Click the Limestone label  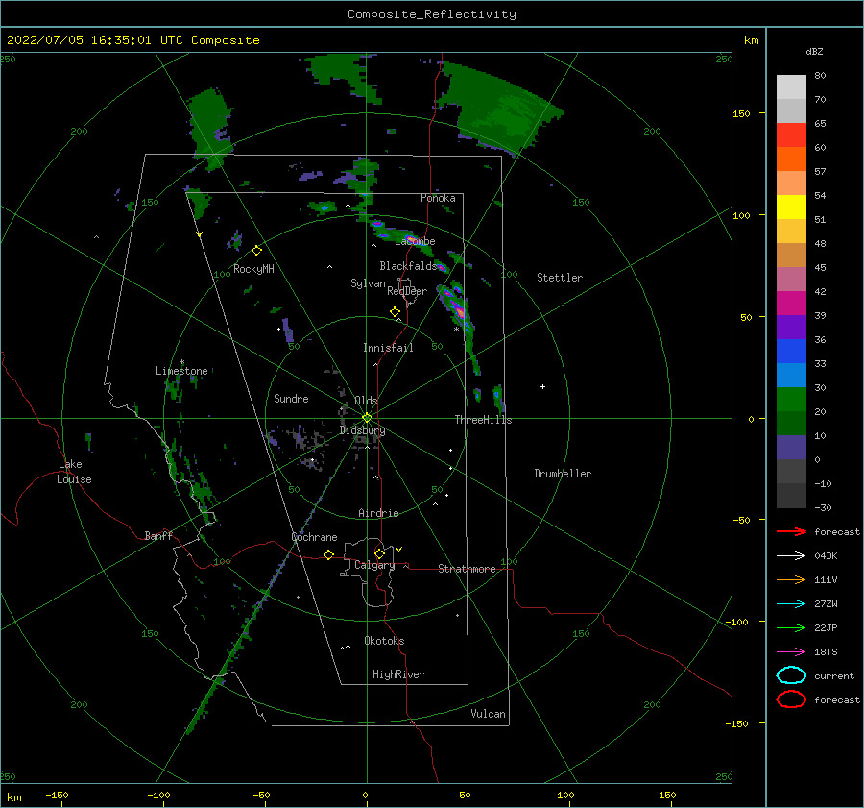(181, 371)
